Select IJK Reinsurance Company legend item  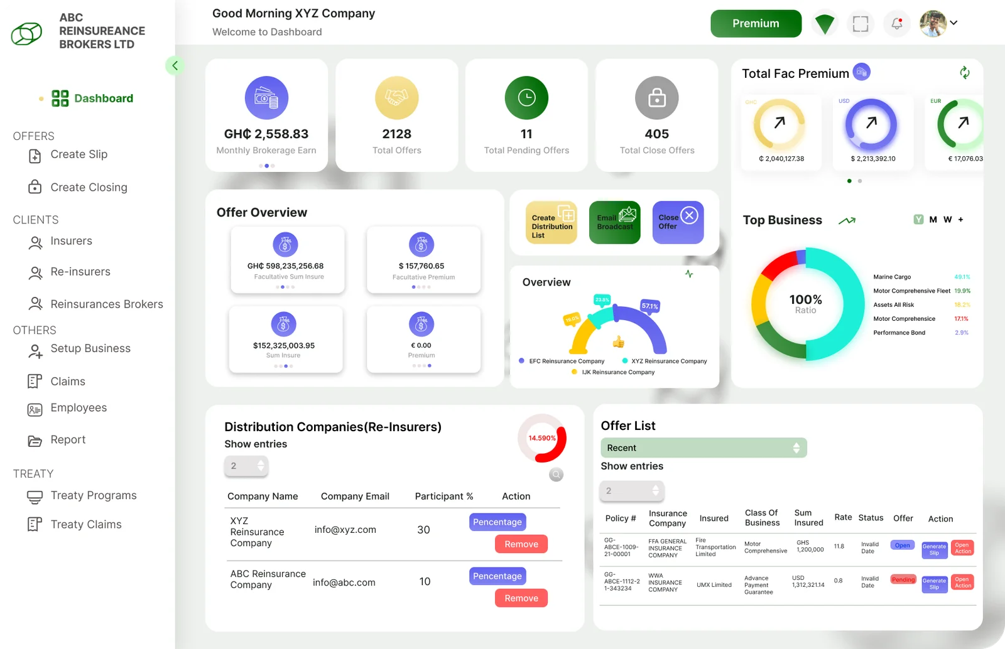click(613, 372)
